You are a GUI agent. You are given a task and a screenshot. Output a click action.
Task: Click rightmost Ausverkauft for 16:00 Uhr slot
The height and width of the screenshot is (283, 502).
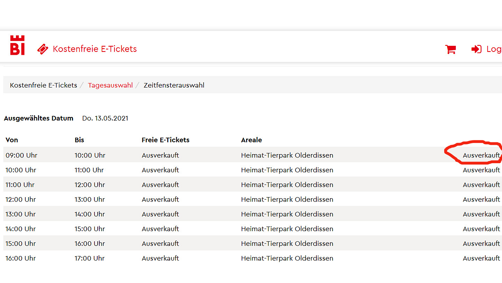coord(481,258)
